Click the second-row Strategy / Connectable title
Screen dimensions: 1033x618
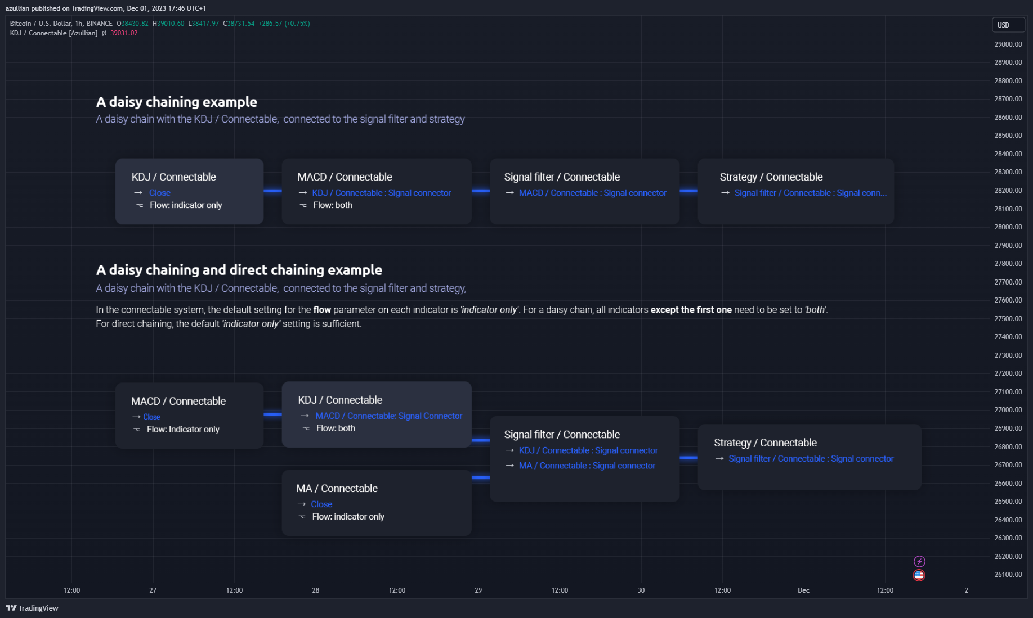765,443
